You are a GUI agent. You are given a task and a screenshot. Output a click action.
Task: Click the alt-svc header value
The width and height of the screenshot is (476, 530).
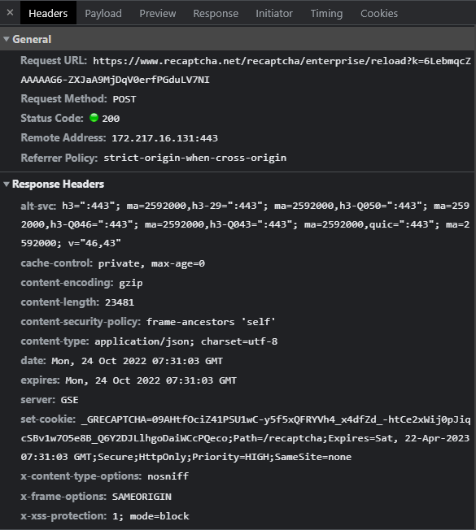click(245, 224)
